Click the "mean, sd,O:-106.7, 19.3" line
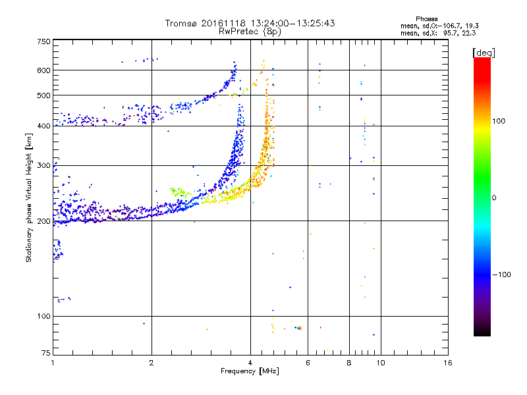The width and height of the screenshot is (527, 395). 439,26
